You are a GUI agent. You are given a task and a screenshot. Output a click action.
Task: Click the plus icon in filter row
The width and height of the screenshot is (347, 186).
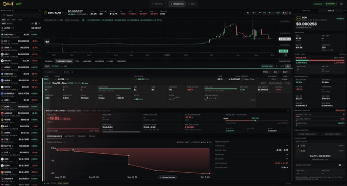[x=72, y=72]
